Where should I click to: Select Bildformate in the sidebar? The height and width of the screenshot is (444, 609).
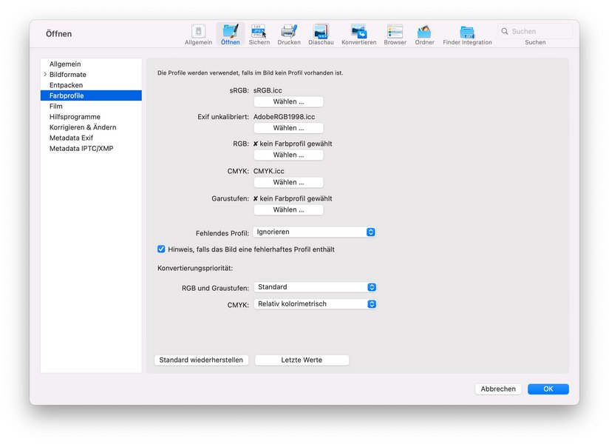91,74
